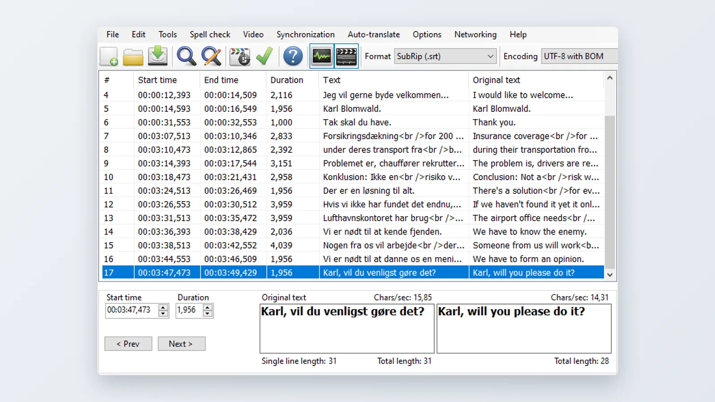
Task: Increase Duration with the up spinner arrow
Action: coord(207,307)
